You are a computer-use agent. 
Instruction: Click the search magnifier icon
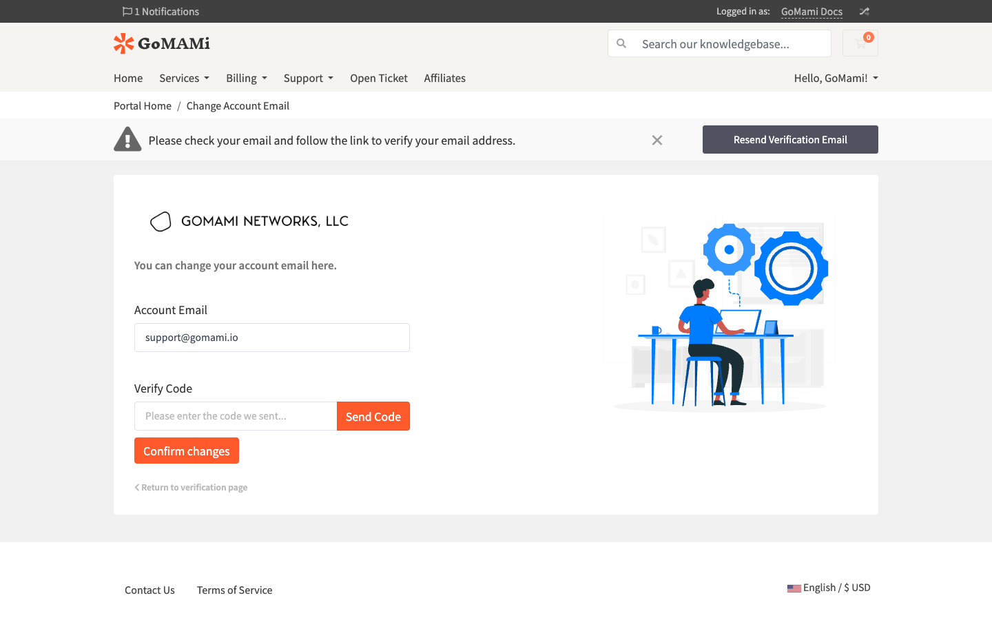coord(621,43)
